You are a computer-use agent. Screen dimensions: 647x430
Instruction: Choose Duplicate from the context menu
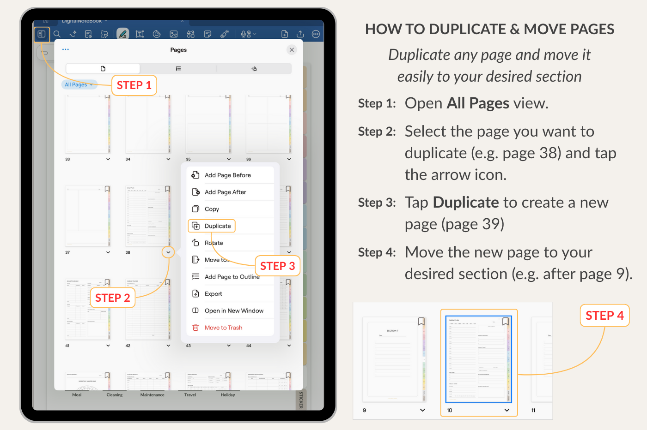click(217, 226)
